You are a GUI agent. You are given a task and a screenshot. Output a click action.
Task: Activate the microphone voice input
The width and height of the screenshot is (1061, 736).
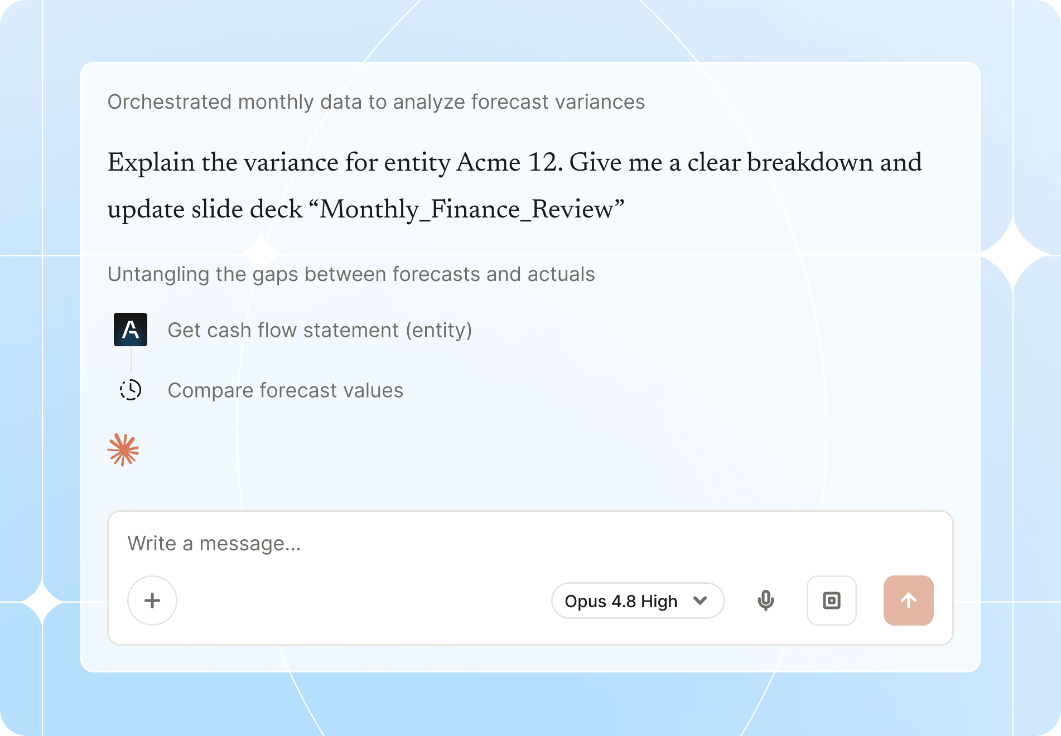766,601
